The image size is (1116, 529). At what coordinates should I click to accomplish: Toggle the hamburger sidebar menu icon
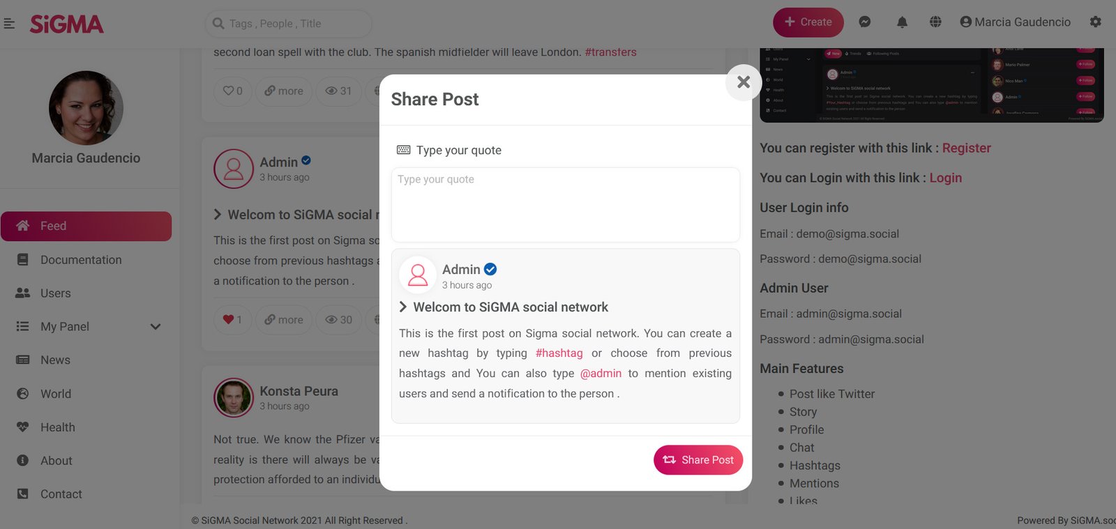pos(9,24)
